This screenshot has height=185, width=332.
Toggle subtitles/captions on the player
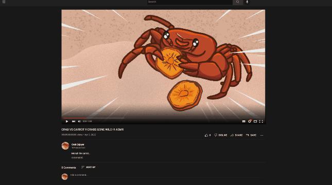243,121
